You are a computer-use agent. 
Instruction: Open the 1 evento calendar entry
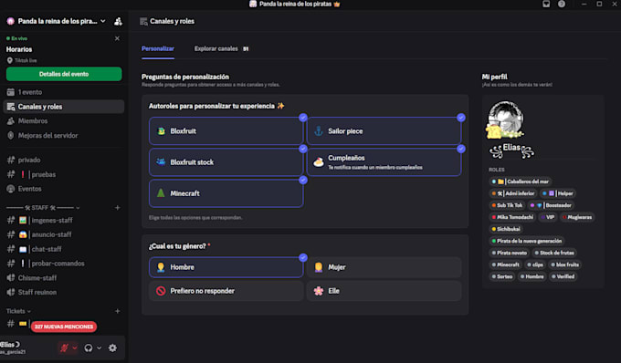(x=64, y=92)
